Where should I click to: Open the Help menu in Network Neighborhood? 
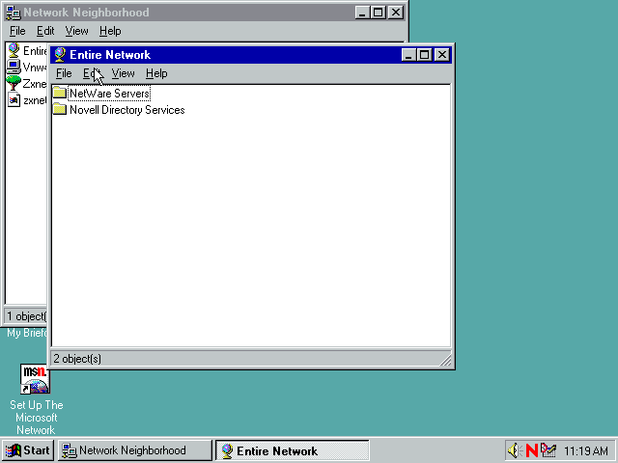[110, 31]
